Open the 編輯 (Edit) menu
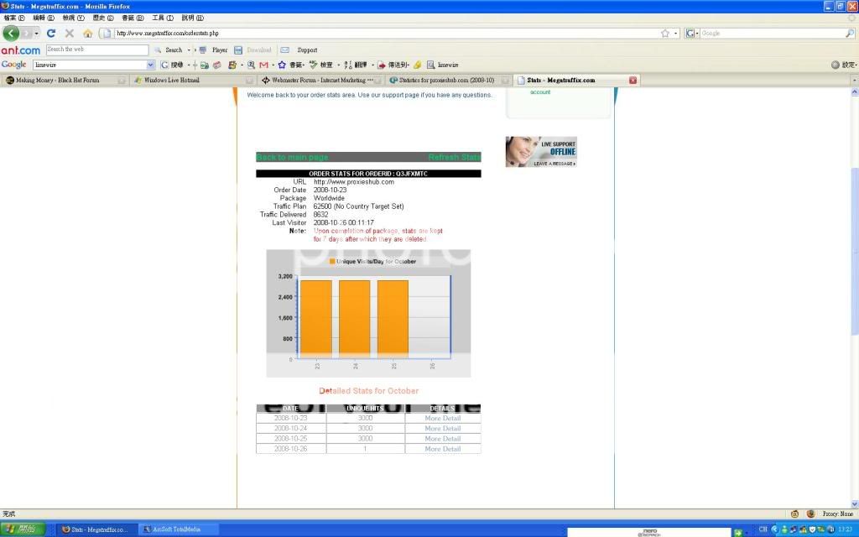 [44, 18]
